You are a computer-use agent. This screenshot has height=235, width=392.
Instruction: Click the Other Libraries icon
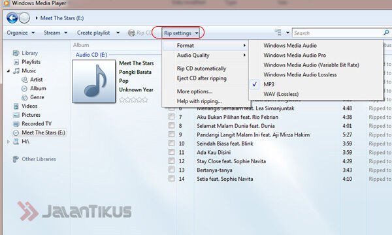[16, 159]
